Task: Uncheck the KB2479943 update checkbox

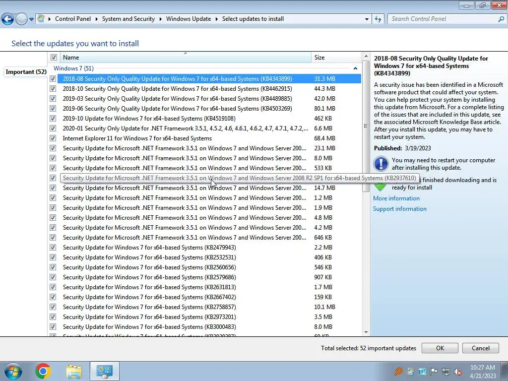Action: point(53,248)
